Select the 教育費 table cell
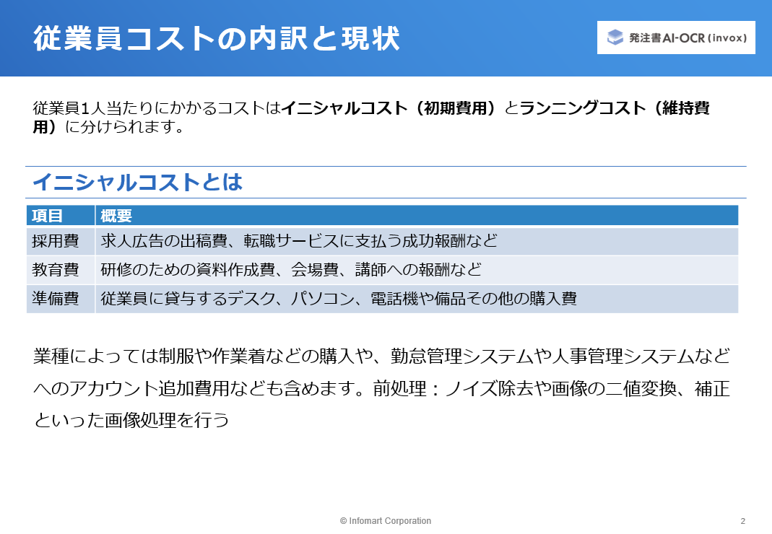Image resolution: width=772 pixels, height=534 pixels. click(61, 270)
